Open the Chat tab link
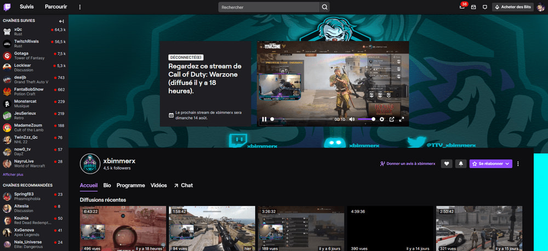 pyautogui.click(x=183, y=185)
